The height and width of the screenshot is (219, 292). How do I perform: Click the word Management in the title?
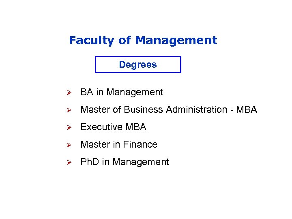(176, 41)
